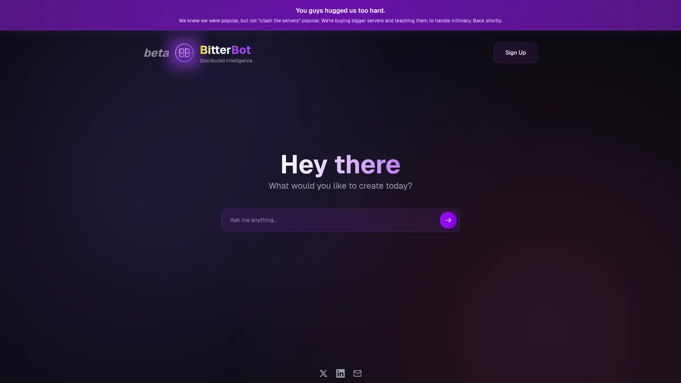Click the BitterBot circular logo icon
Image resolution: width=681 pixels, height=383 pixels.
coord(184,52)
